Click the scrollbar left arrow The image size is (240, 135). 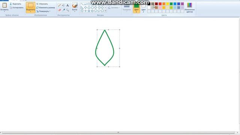1,132
